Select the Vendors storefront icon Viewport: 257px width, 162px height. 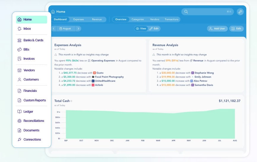click(20, 70)
